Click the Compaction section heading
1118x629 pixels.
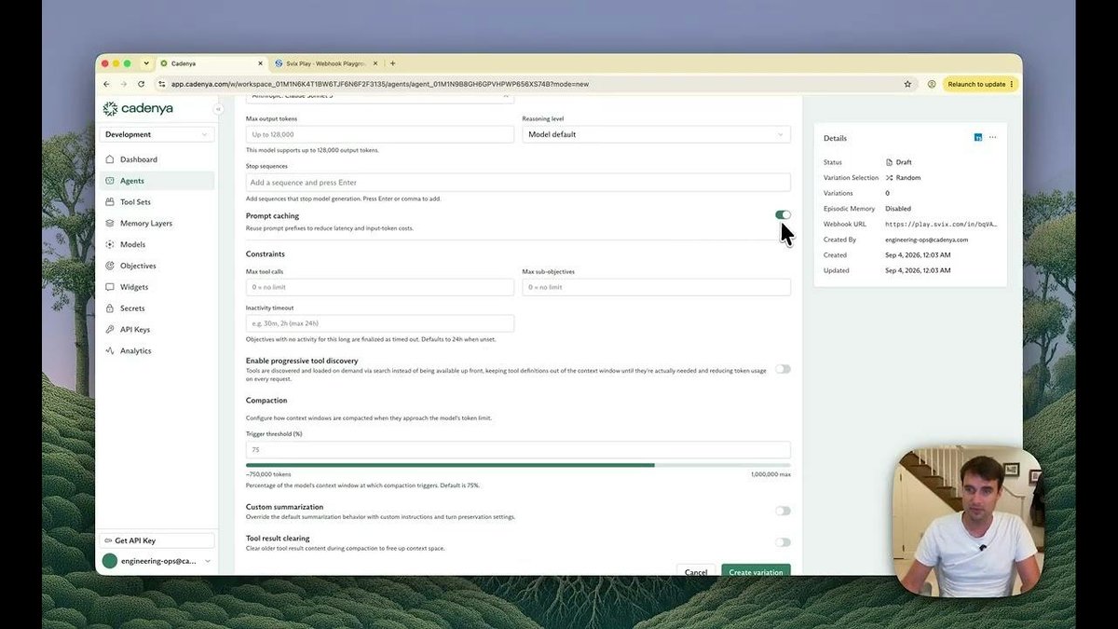266,401
